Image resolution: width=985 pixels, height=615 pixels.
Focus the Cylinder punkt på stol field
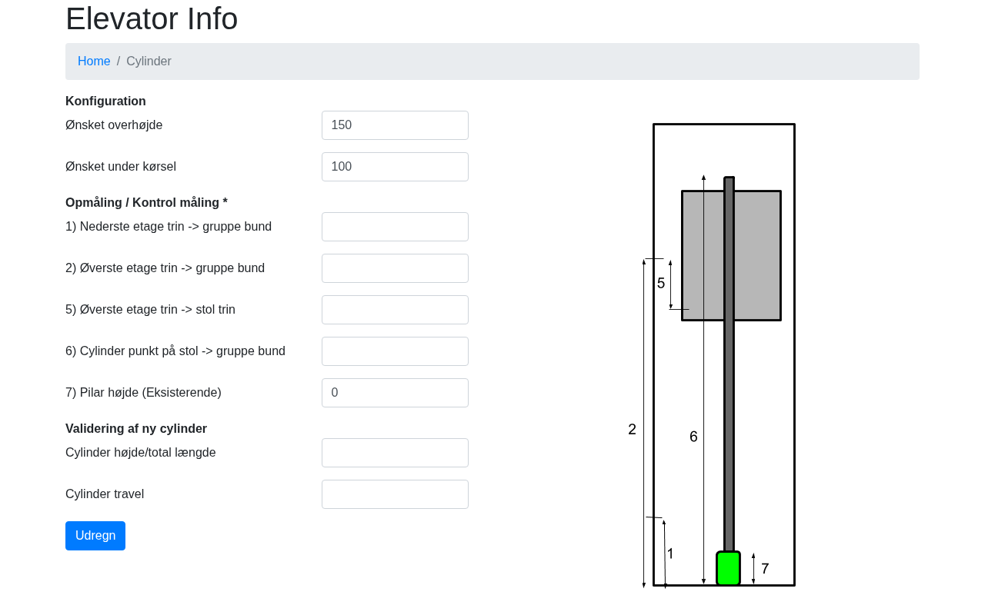(x=395, y=351)
